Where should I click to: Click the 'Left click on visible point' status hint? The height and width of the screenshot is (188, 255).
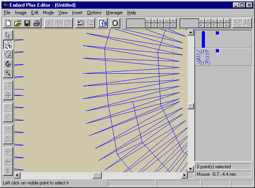(36, 183)
